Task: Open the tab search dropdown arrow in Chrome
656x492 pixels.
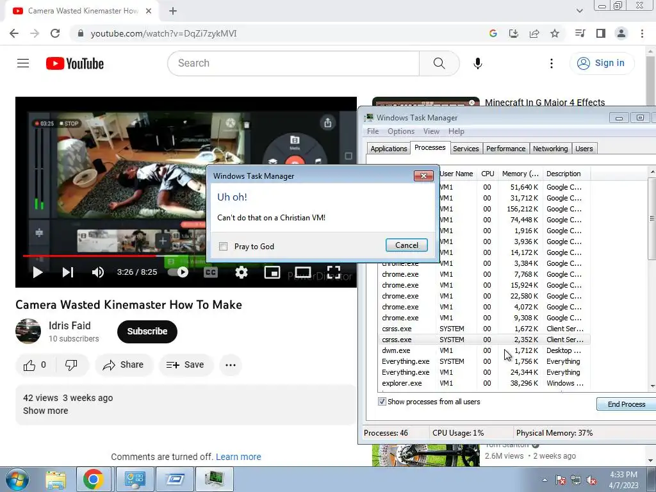Action: (579, 11)
